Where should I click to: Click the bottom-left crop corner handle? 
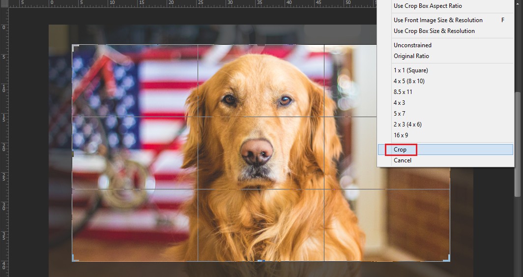point(74,259)
